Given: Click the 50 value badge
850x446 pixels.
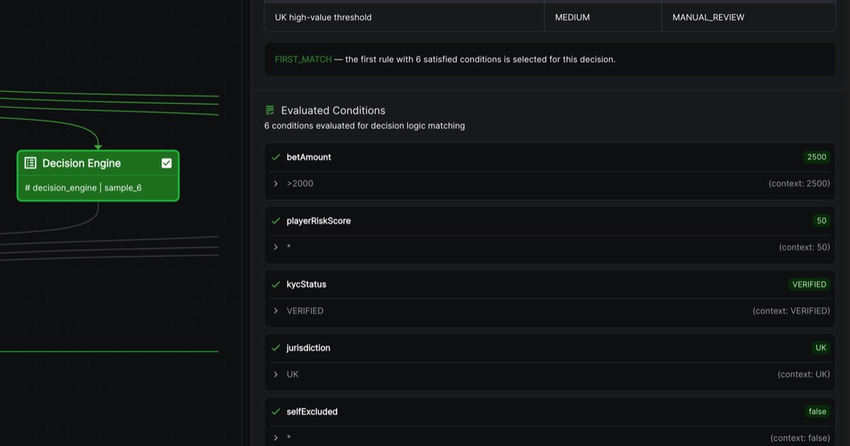Looking at the screenshot, I should tap(822, 221).
